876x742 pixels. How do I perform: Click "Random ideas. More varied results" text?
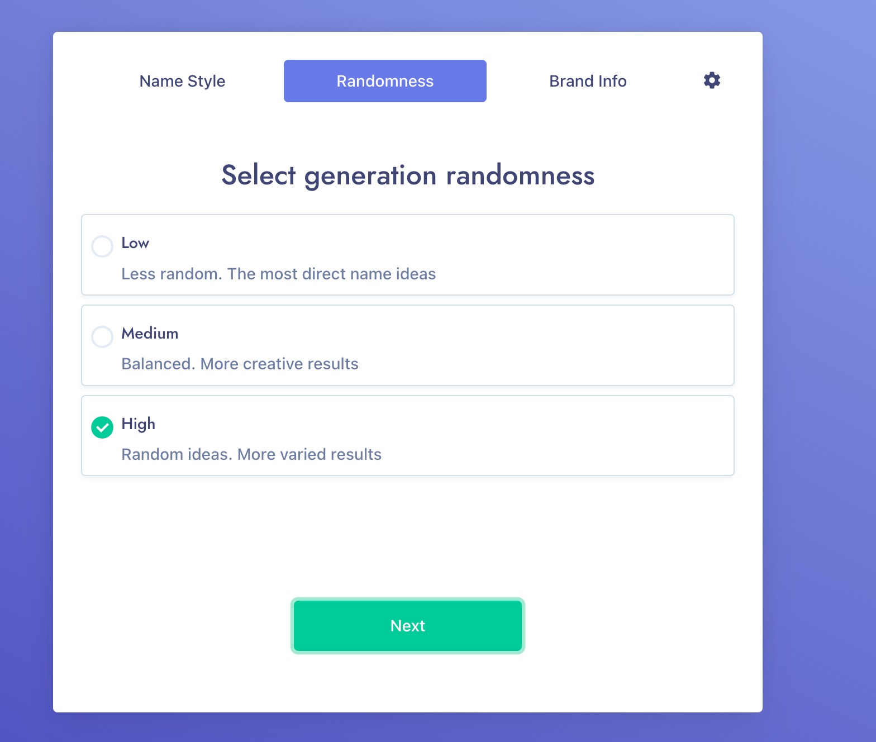coord(251,454)
